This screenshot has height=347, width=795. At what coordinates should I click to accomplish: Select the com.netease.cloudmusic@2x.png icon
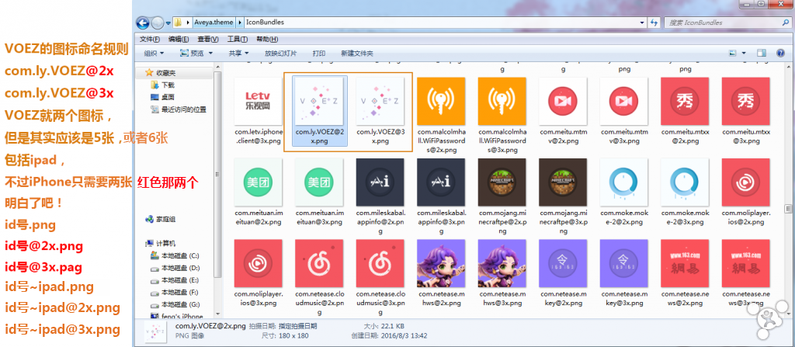pos(319,264)
